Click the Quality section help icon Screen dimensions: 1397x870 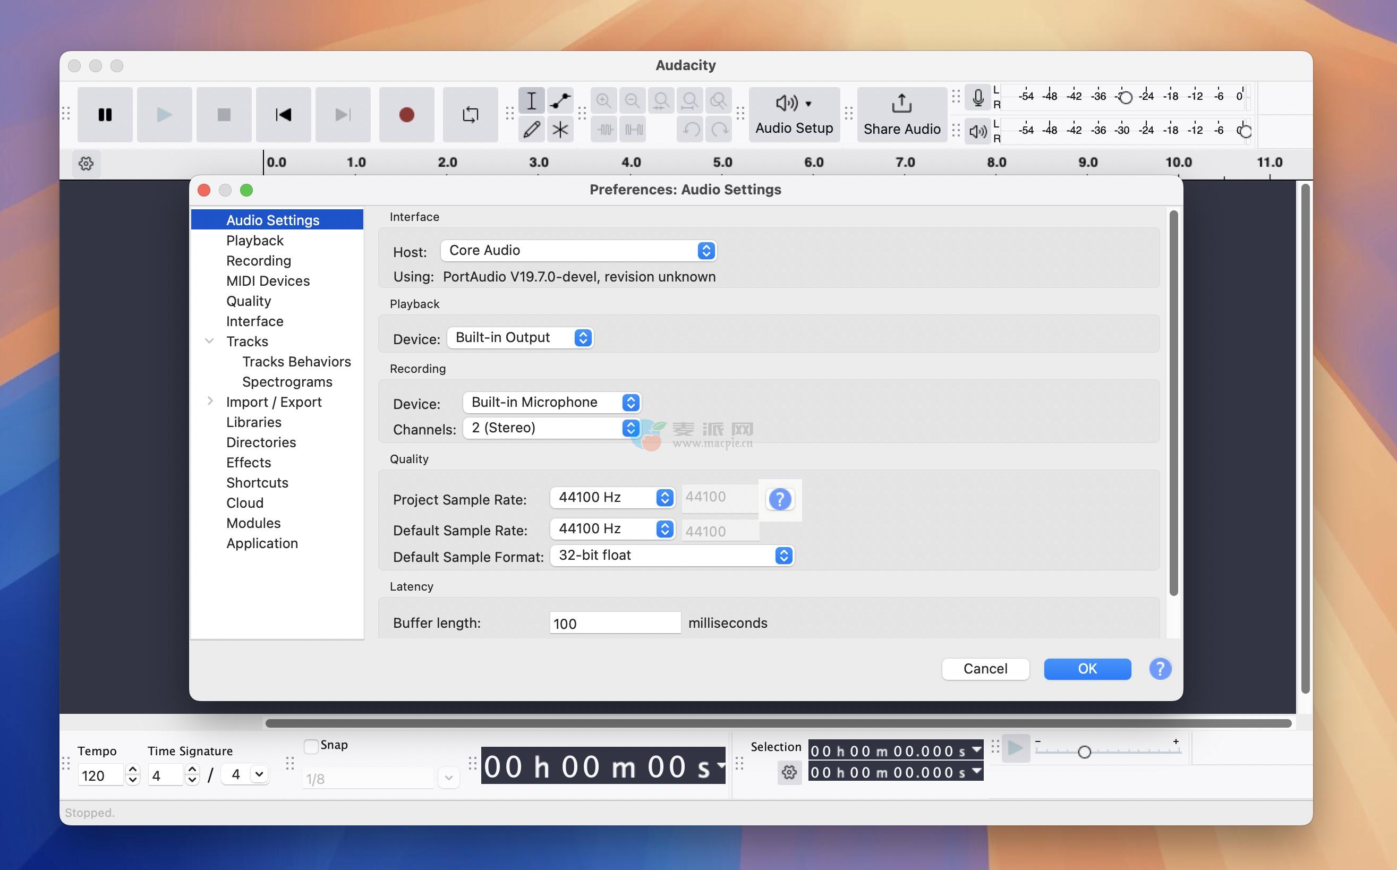coord(780,499)
